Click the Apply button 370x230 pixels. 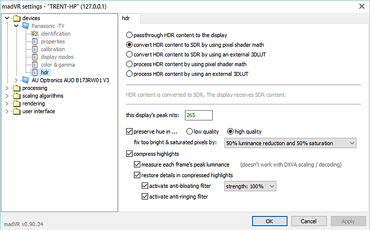[348, 221]
